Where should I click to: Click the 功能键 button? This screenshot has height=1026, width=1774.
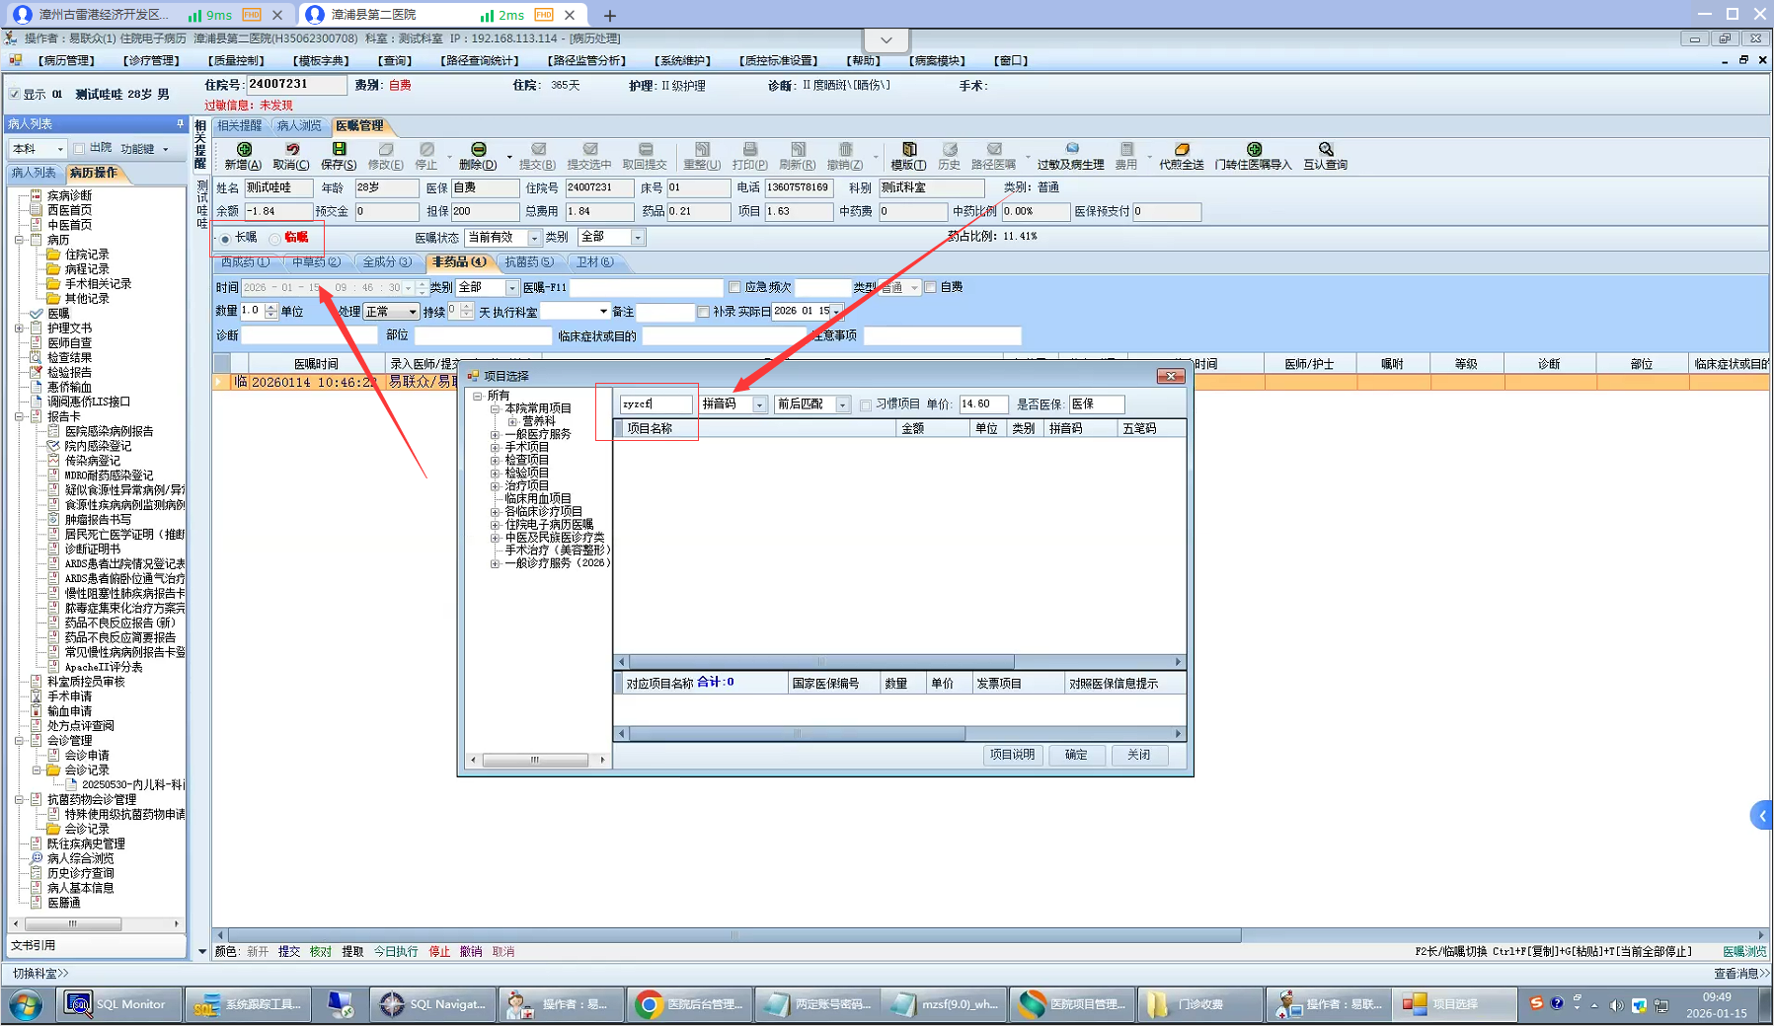pyautogui.click(x=144, y=149)
